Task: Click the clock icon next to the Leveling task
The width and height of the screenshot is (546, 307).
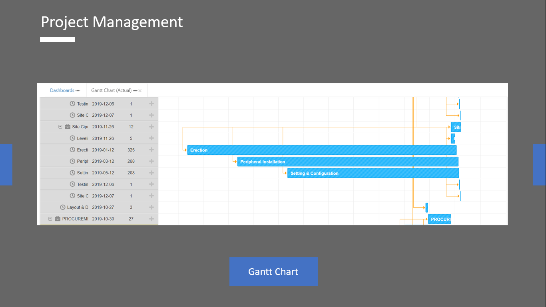Action: (72, 138)
